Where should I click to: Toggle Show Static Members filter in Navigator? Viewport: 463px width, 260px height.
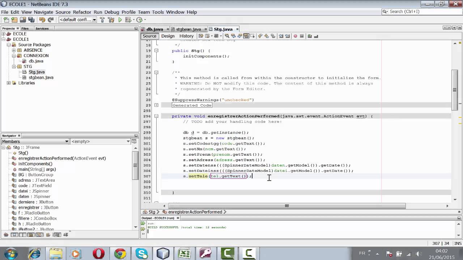(x=22, y=235)
